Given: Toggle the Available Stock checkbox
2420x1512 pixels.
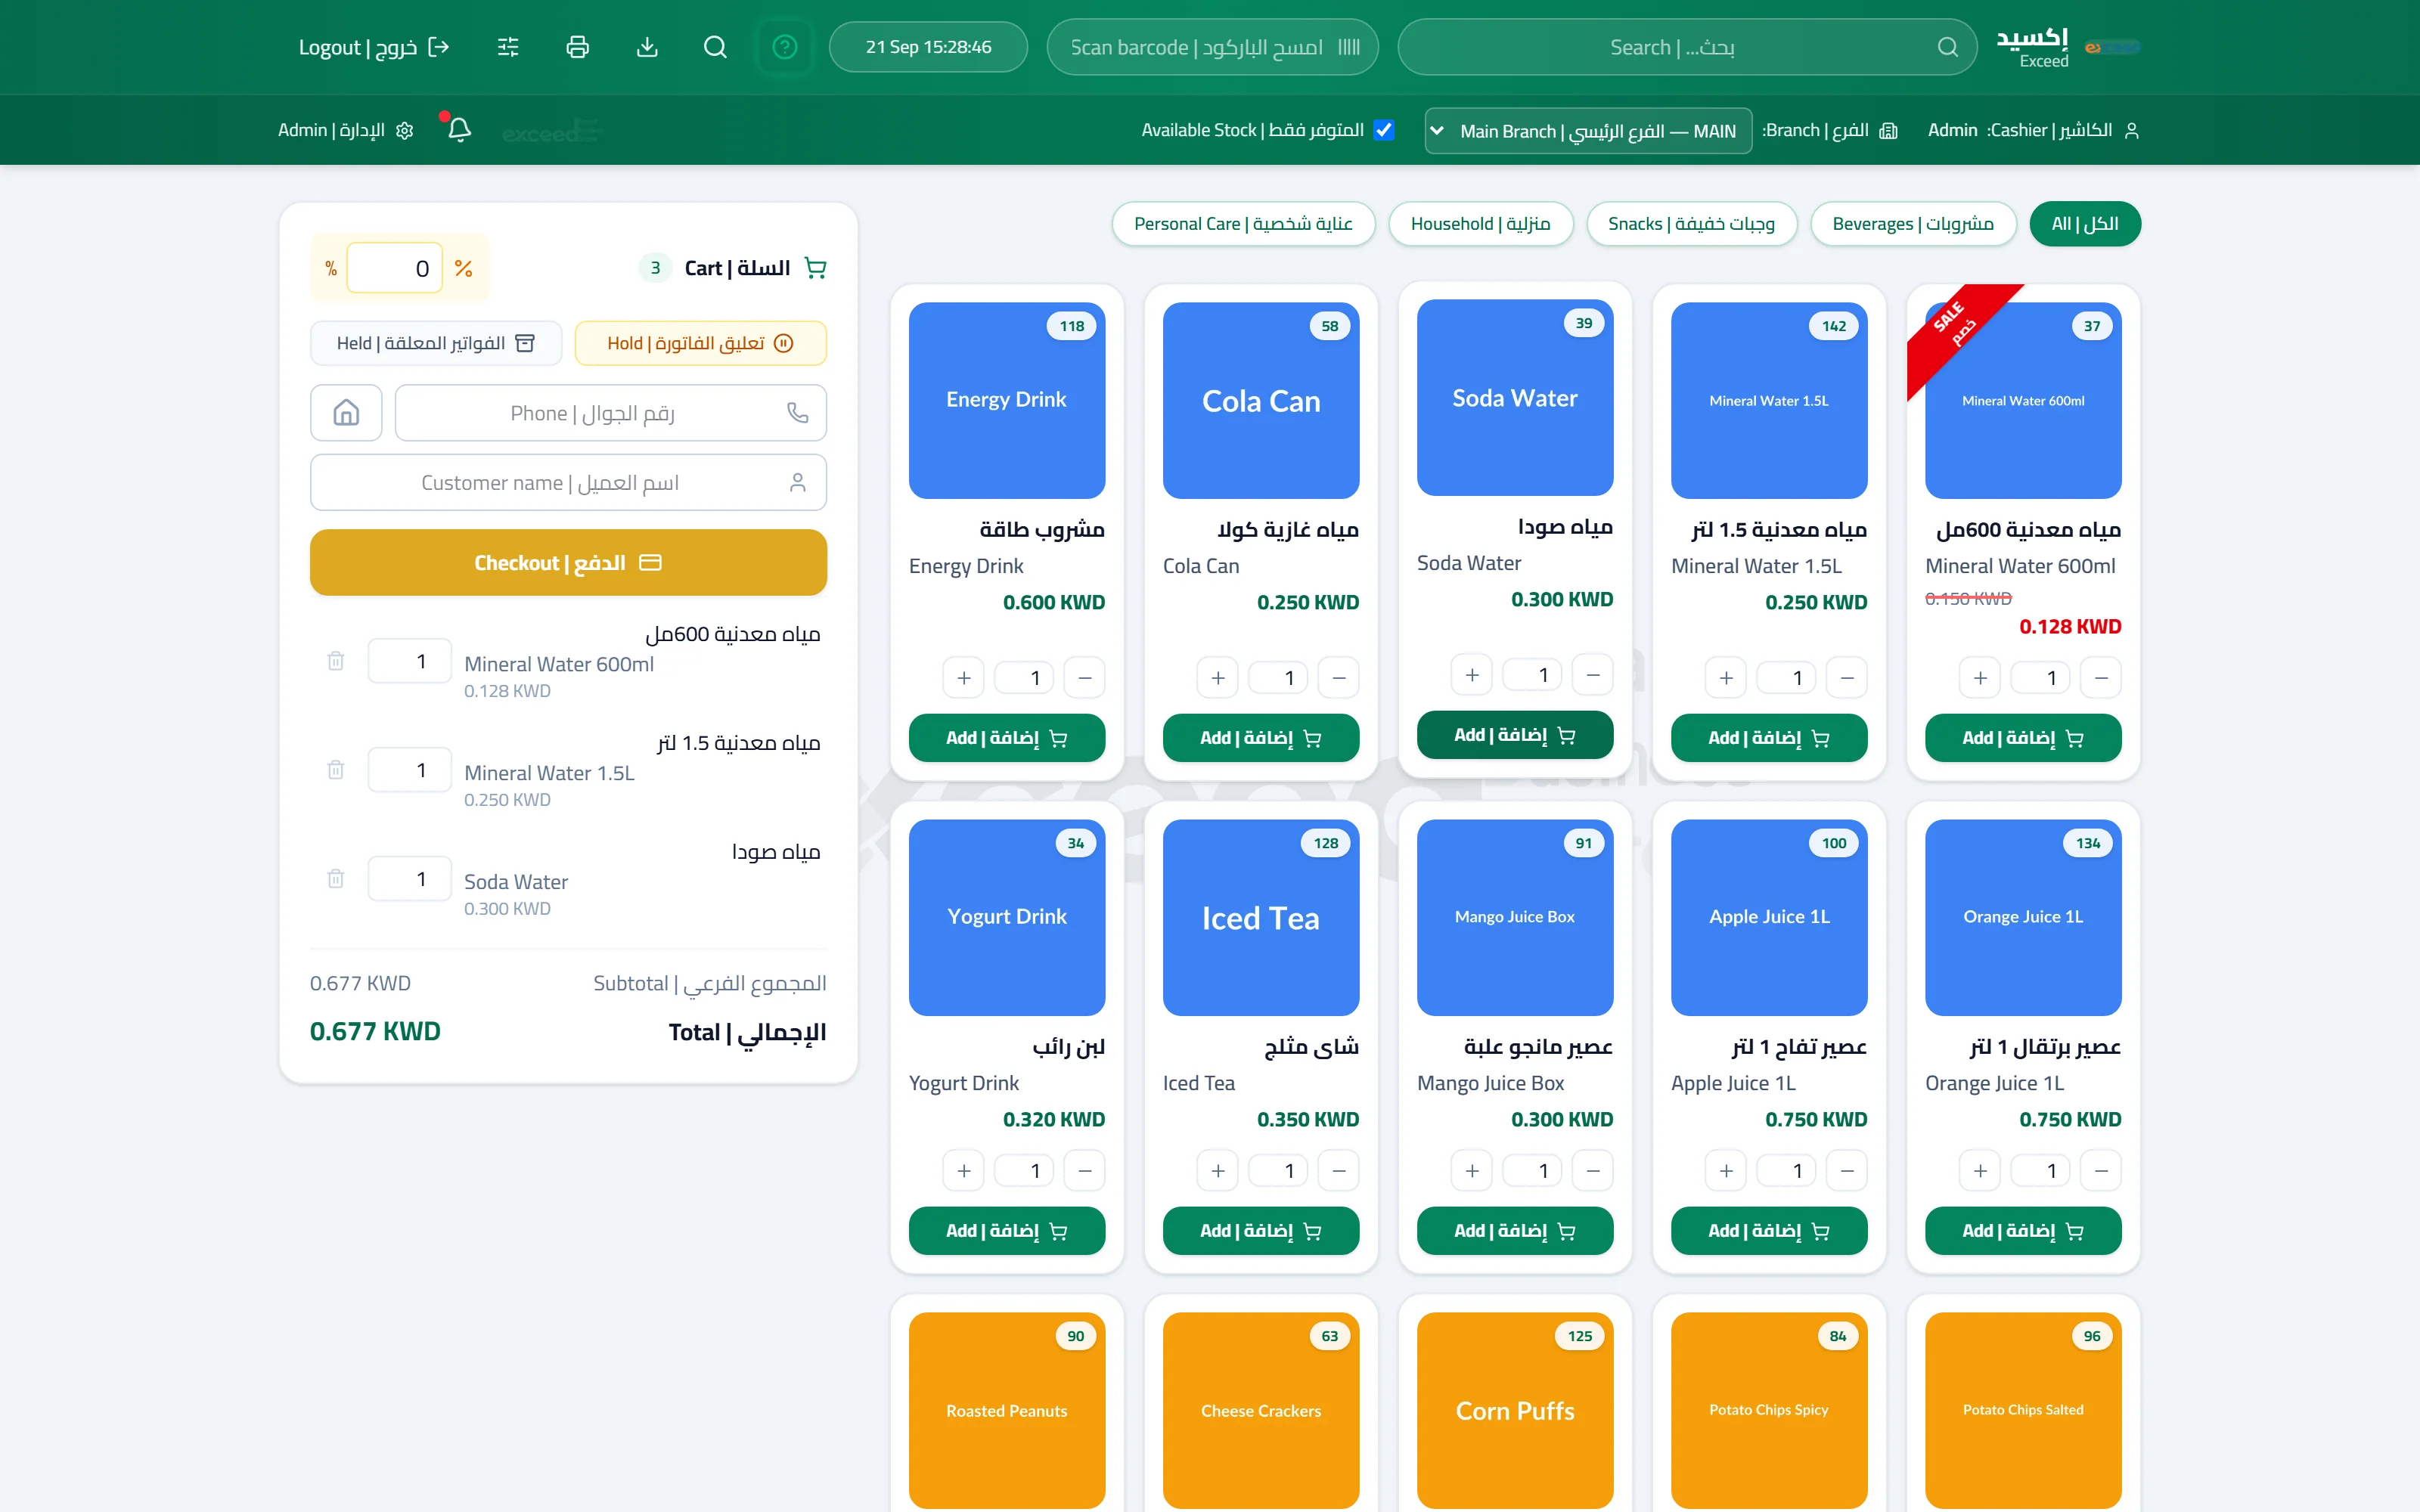Looking at the screenshot, I should (x=1384, y=130).
